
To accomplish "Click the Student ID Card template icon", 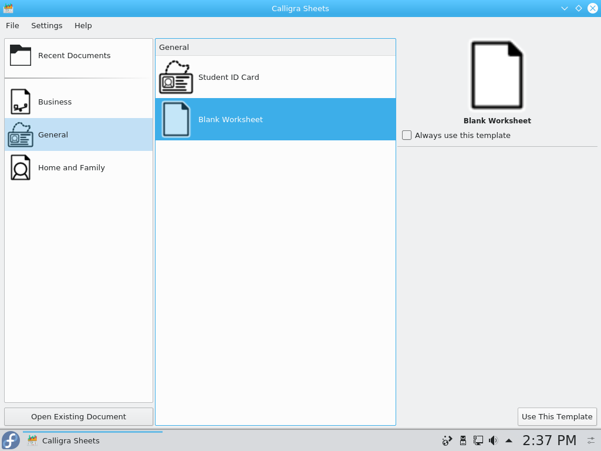I will [x=176, y=77].
